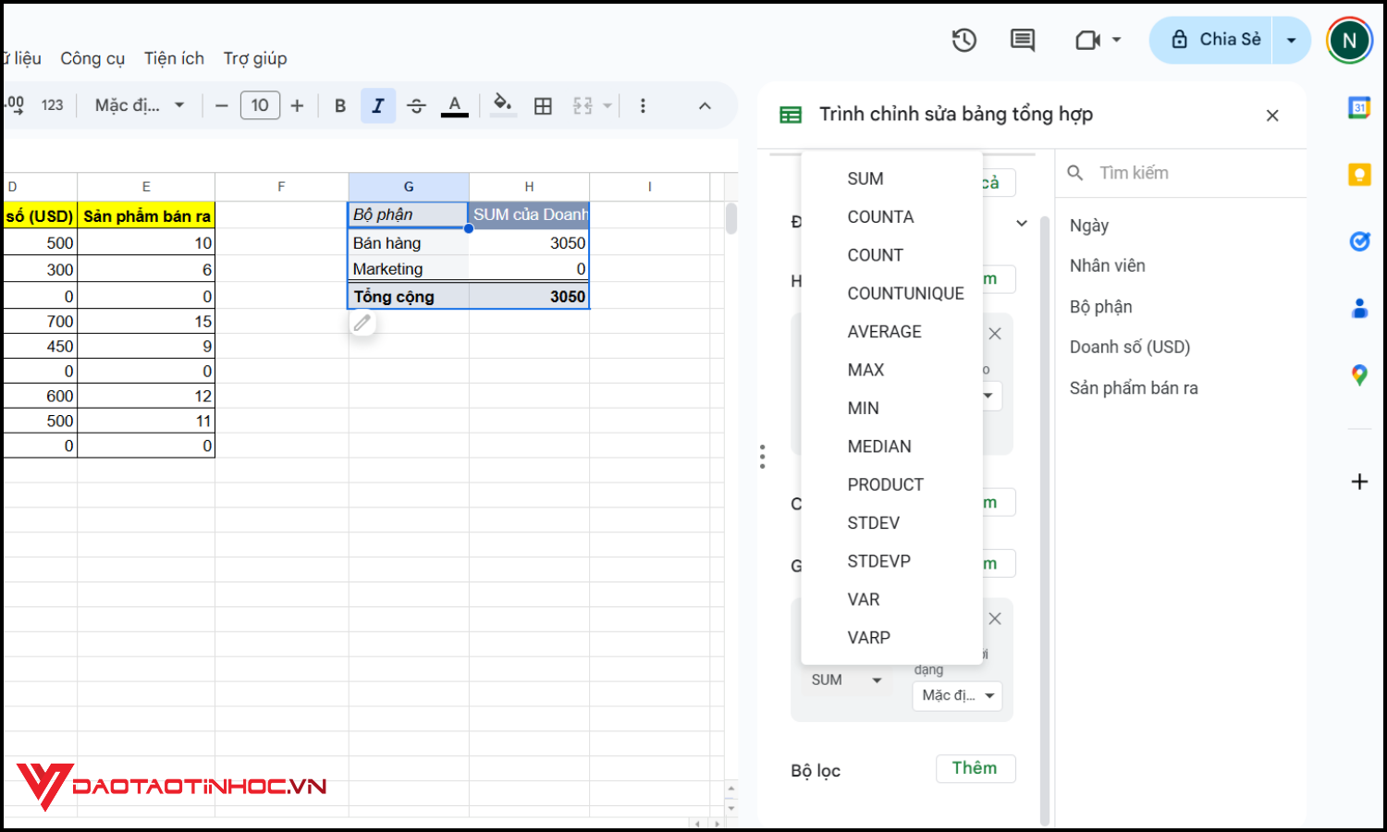This screenshot has width=1387, height=832.
Task: Toggle italic formatting off
Action: point(378,105)
